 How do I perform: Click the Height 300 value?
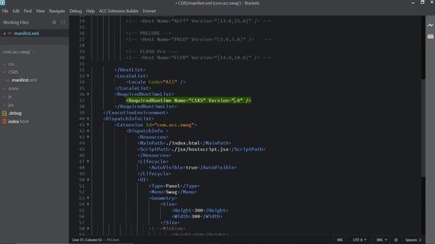click(198, 210)
